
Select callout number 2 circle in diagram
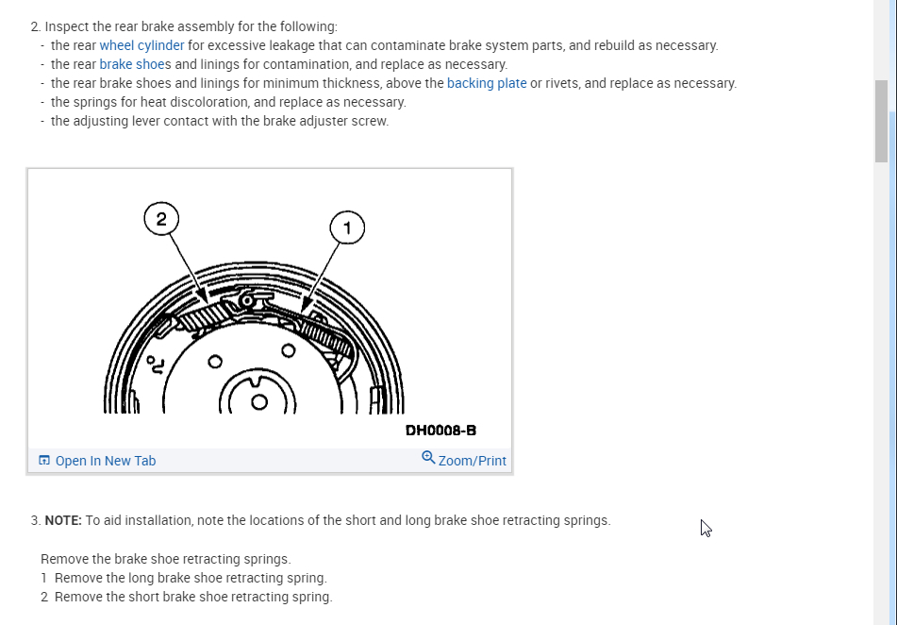point(161,218)
